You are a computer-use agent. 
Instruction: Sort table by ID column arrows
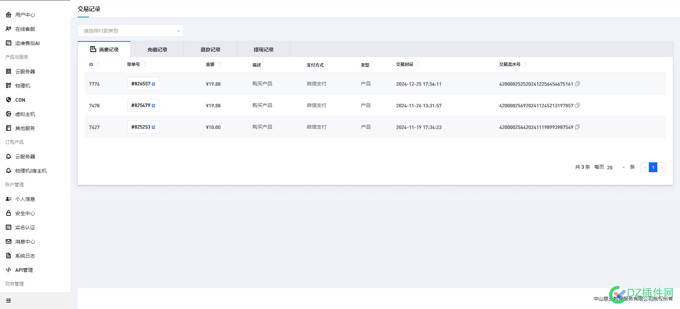coord(98,64)
